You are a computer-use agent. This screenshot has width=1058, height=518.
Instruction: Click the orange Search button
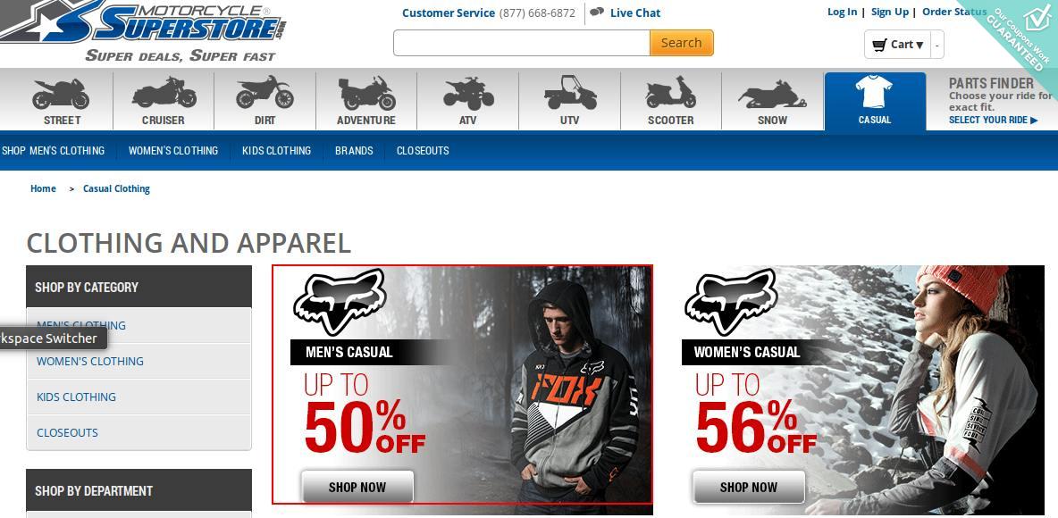(x=682, y=43)
